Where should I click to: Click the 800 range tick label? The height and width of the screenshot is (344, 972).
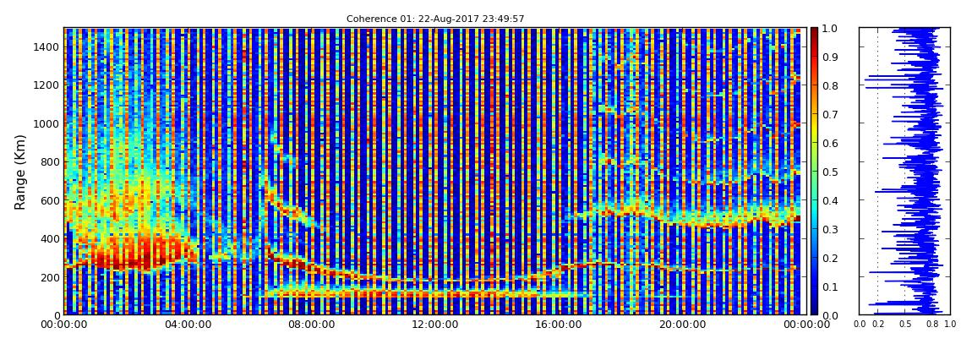pyautogui.click(x=50, y=161)
